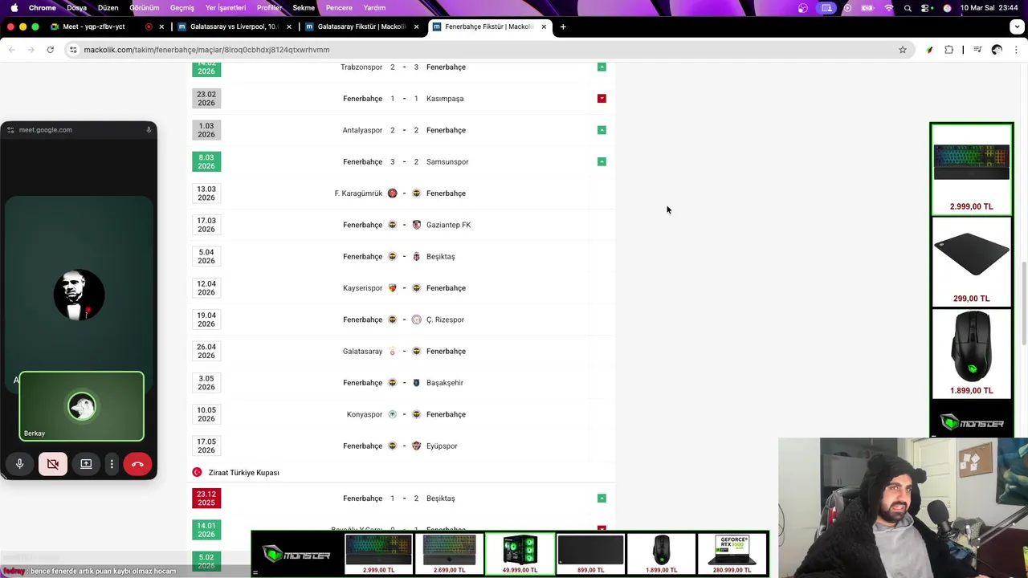Image resolution: width=1028 pixels, height=578 pixels.
Task: Click Gaziantep FK crest icon
Action: [416, 225]
